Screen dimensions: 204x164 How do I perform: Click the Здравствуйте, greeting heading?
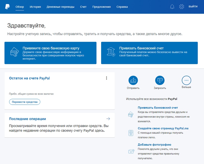pos(26,25)
